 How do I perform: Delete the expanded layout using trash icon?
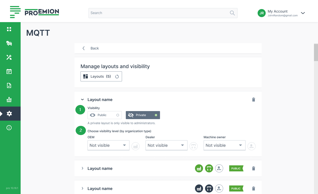coord(253,100)
